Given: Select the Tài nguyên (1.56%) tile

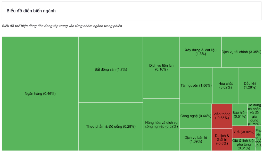Looking at the screenshot, I should (x=196, y=86).
